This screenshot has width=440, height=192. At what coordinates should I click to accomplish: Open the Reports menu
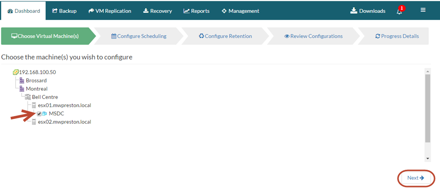click(196, 11)
